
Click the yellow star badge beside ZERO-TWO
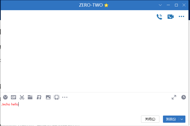(106, 5)
